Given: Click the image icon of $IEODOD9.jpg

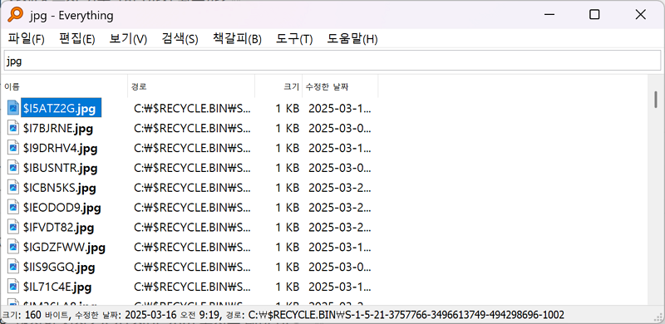Looking at the screenshot, I should [x=14, y=208].
